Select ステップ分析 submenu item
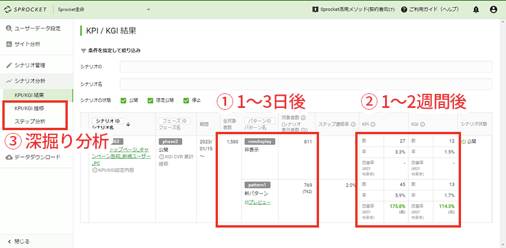This screenshot has width=506, height=248. 30,121
